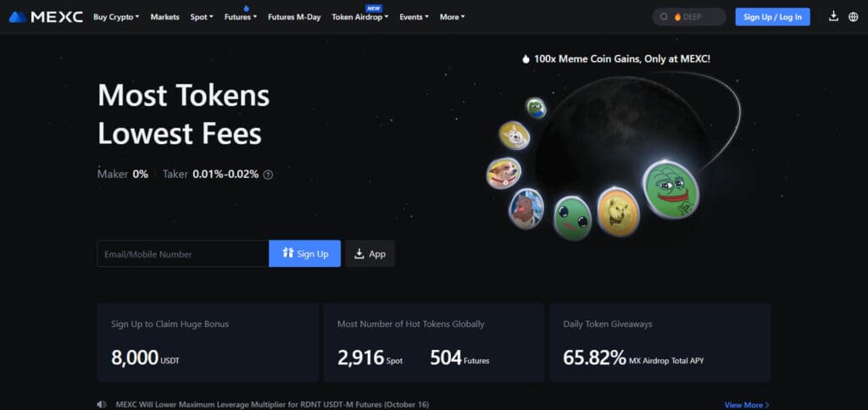This screenshot has height=410, width=868.
Task: Click the App download button
Action: [370, 254]
